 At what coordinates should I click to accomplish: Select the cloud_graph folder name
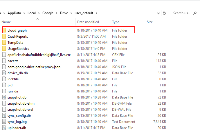[x=17, y=30]
